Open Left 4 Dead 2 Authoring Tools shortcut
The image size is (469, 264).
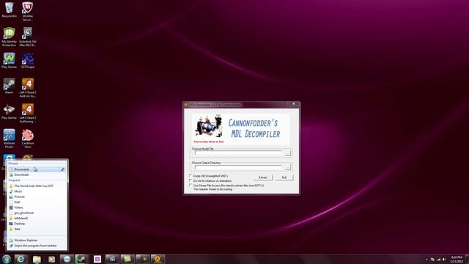tap(28, 113)
